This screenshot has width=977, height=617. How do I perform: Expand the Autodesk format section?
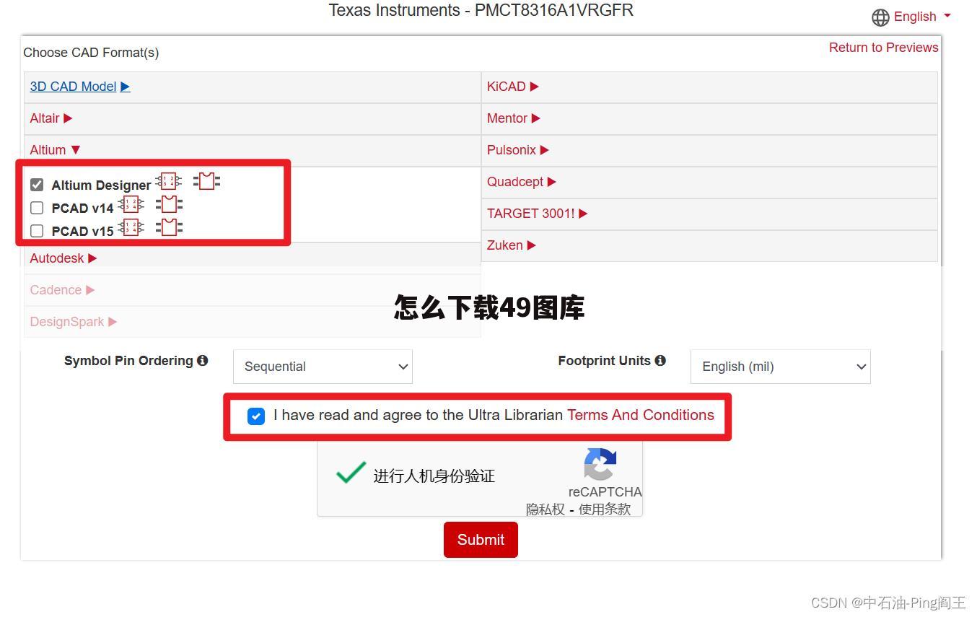[63, 258]
